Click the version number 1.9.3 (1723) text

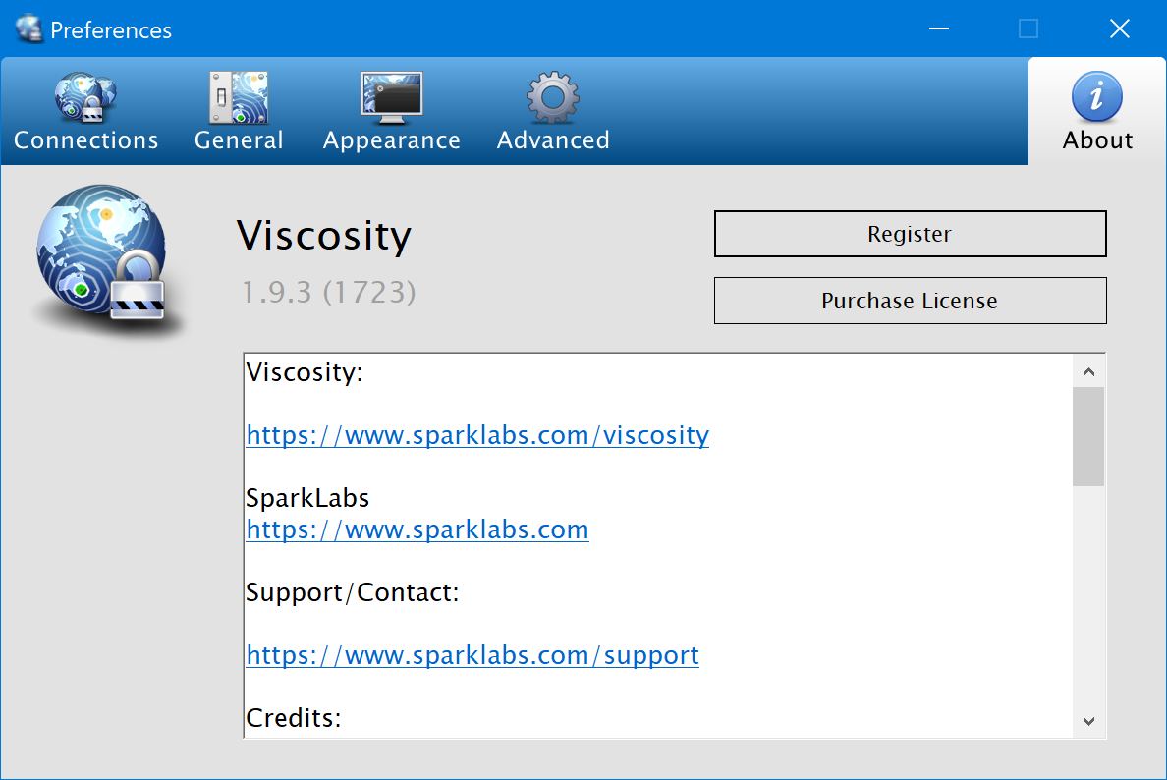[329, 292]
